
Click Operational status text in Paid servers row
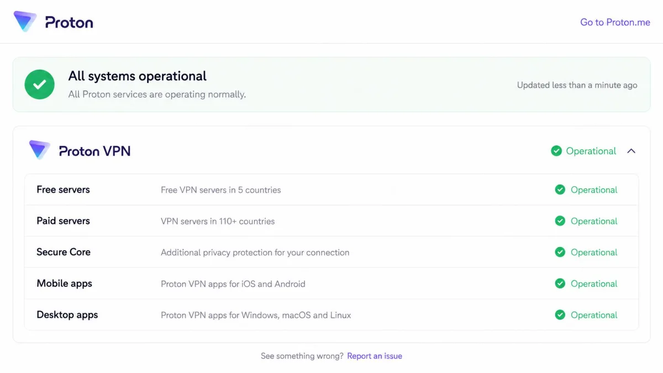(594, 222)
